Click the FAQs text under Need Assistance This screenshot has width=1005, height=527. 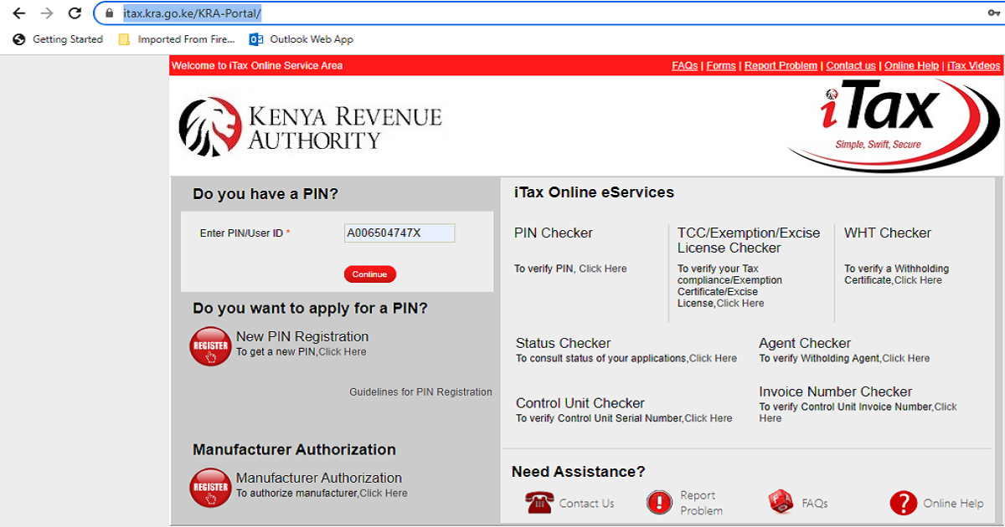pyautogui.click(x=815, y=504)
